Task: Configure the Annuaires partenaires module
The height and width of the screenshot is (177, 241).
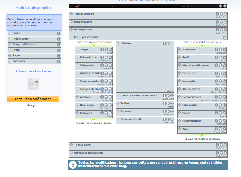Action: pos(221,153)
